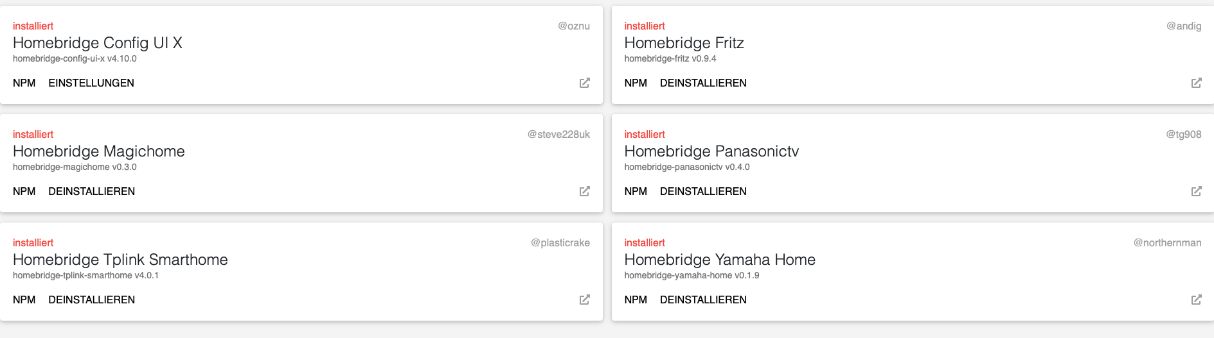
Task: Uninstall the Homebridge Yamaha Home plugin
Action: pyautogui.click(x=703, y=300)
